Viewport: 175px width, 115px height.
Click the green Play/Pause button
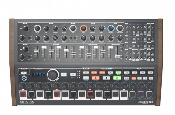(117, 78)
